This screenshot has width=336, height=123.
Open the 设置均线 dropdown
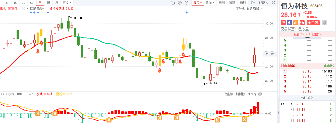[254, 8]
